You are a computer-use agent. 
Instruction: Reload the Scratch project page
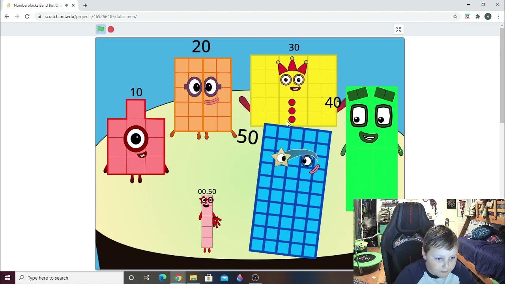point(27,17)
